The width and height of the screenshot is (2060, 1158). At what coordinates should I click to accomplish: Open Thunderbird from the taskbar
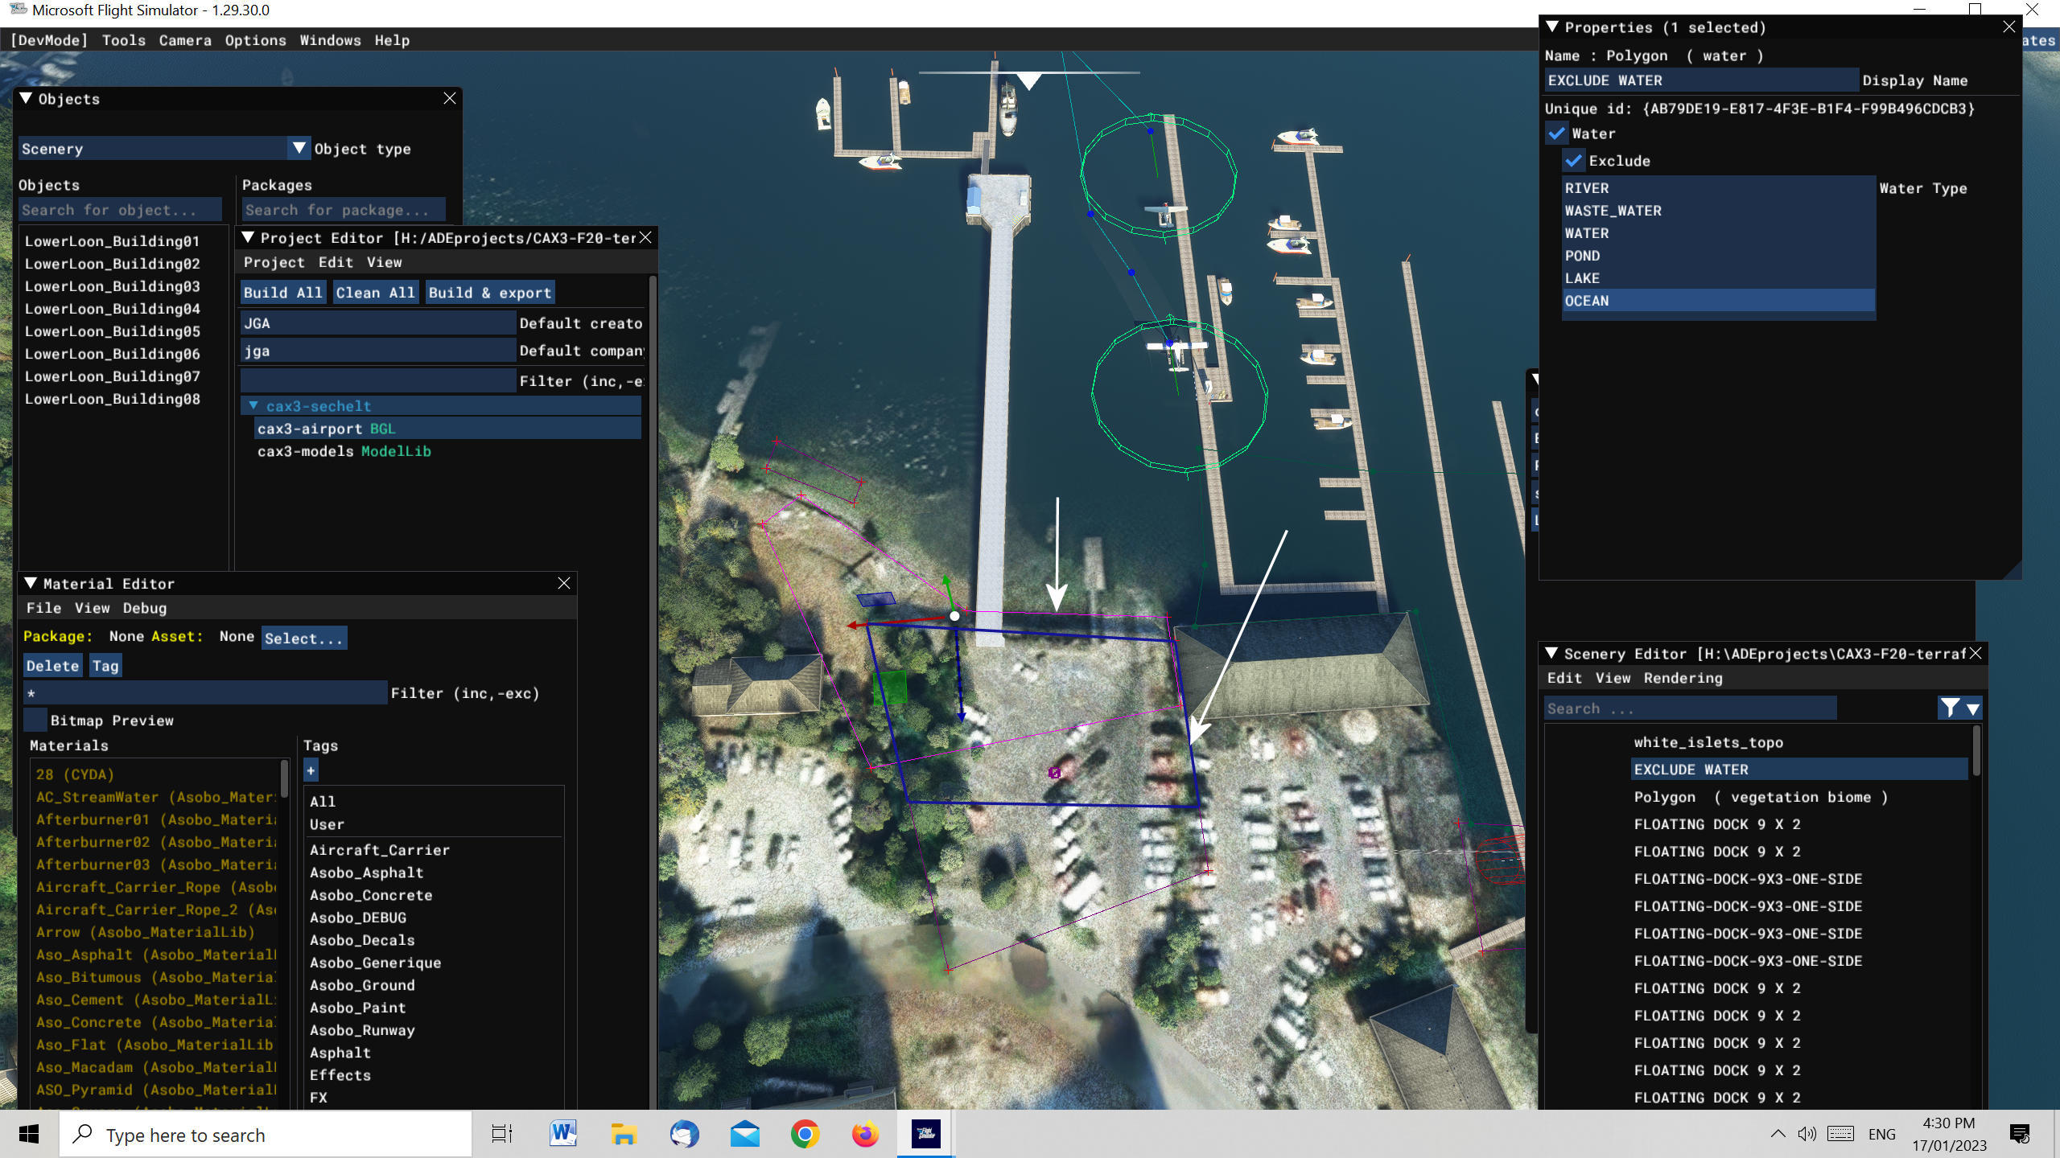point(684,1134)
